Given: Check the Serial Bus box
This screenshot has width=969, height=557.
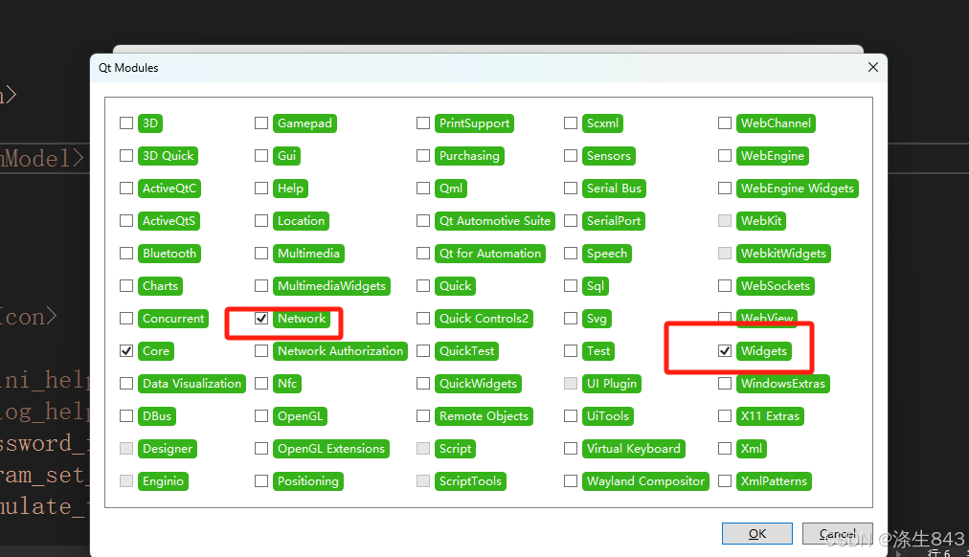Looking at the screenshot, I should [571, 188].
